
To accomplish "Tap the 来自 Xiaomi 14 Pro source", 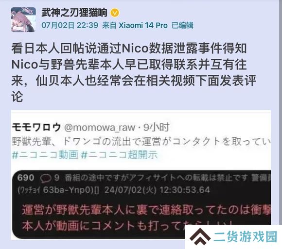I will (x=135, y=25).
